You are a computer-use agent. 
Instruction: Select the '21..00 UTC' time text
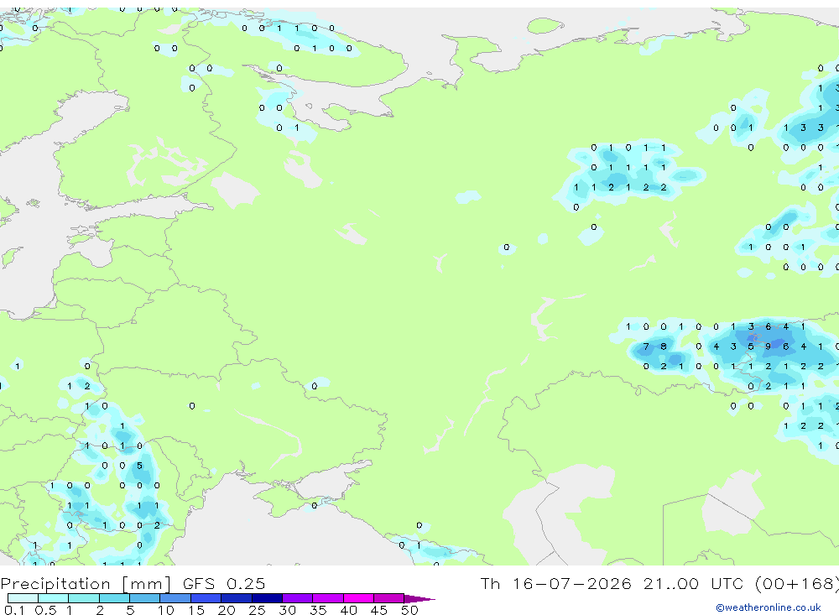tap(692, 583)
